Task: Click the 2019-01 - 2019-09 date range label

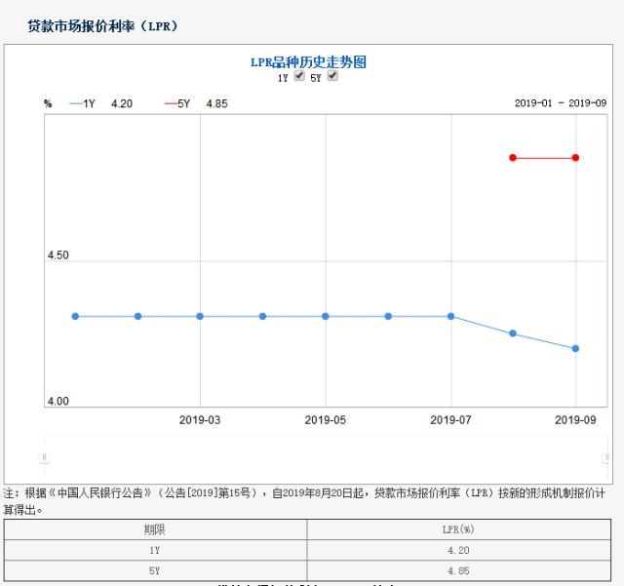Action: click(559, 103)
